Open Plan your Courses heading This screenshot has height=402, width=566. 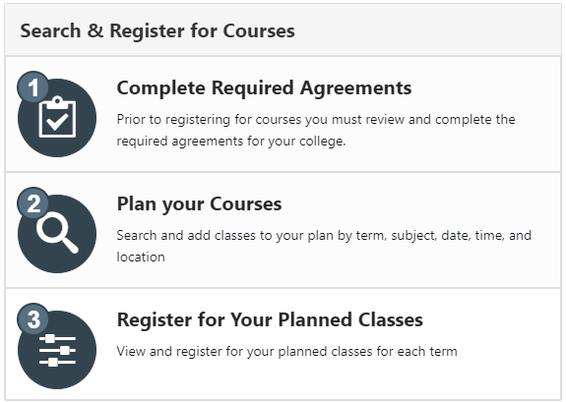(199, 204)
